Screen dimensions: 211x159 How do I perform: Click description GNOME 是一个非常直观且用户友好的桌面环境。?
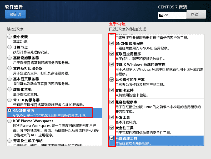pyautogui.click(x=51, y=115)
